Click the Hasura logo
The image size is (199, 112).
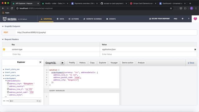10,19
